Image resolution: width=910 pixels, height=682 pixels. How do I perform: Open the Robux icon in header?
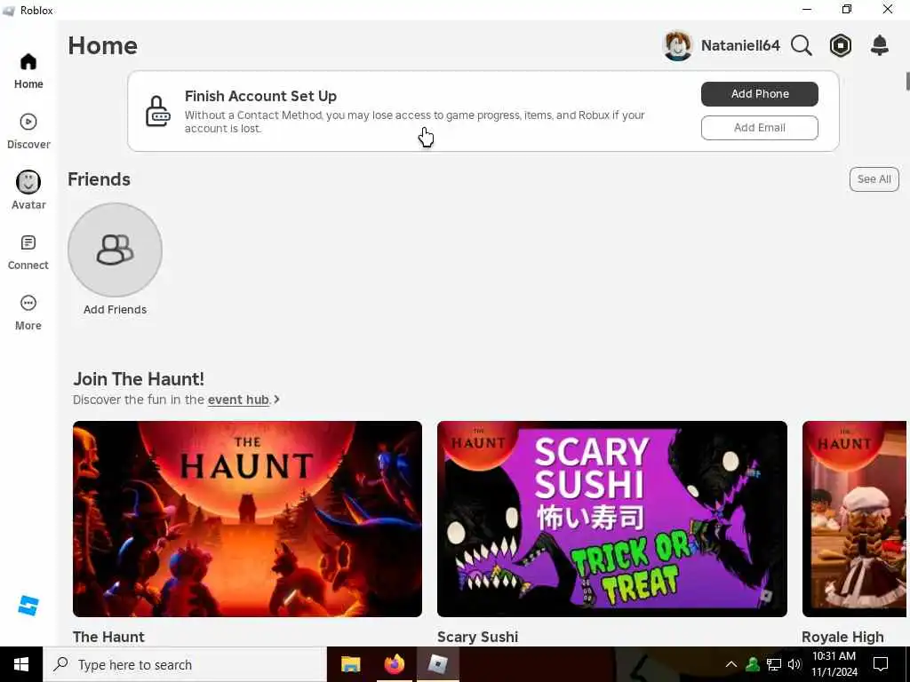coord(841,45)
